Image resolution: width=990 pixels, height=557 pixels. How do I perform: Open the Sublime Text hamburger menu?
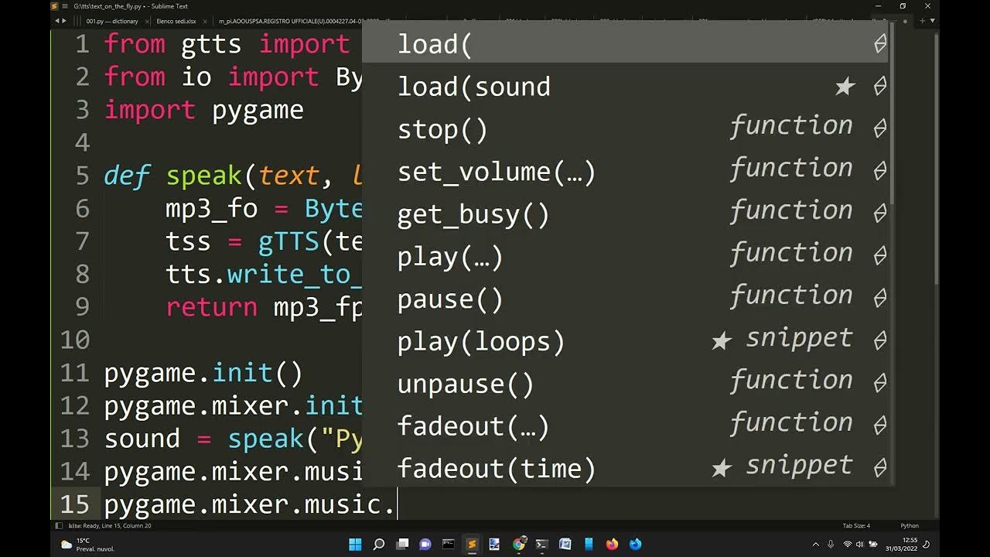(65, 6)
